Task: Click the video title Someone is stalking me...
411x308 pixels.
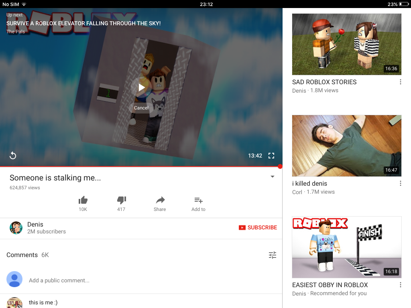Action: pos(55,178)
